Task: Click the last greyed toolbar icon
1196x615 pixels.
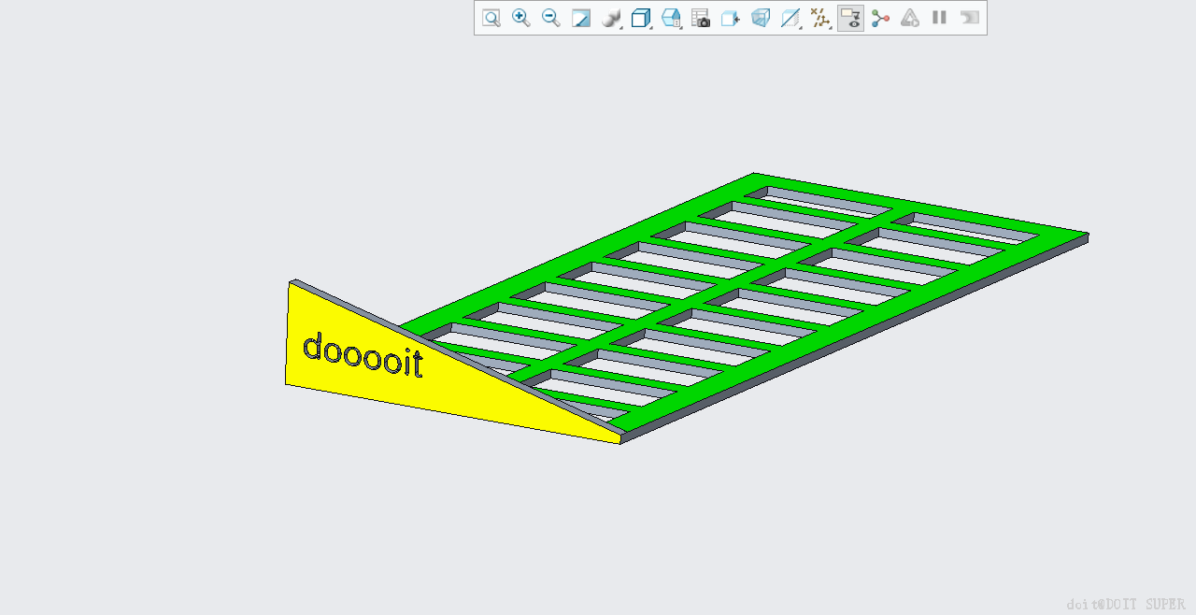Action: pyautogui.click(x=970, y=18)
